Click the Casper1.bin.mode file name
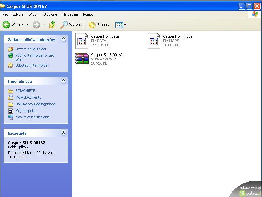Viewport: 262px width, 197px height. [178, 36]
